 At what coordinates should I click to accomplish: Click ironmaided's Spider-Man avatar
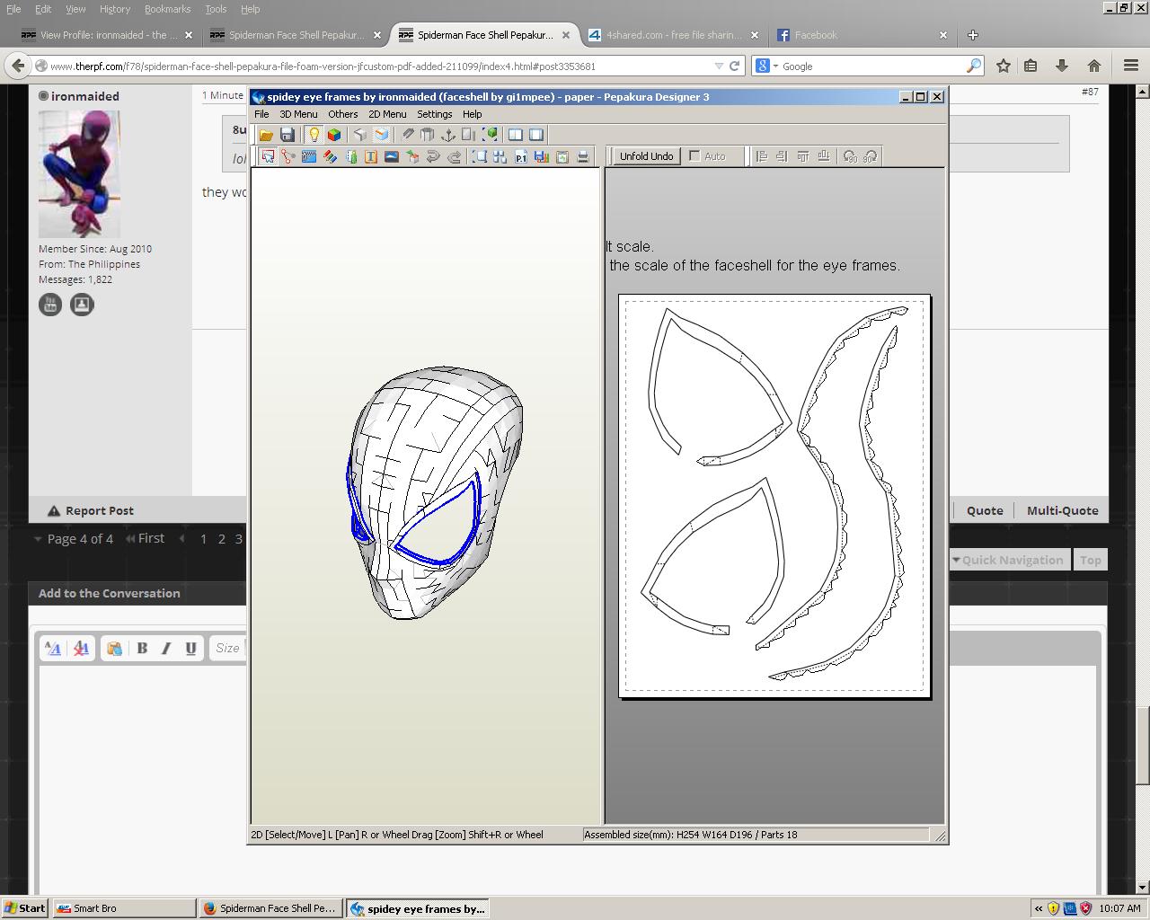click(x=79, y=174)
